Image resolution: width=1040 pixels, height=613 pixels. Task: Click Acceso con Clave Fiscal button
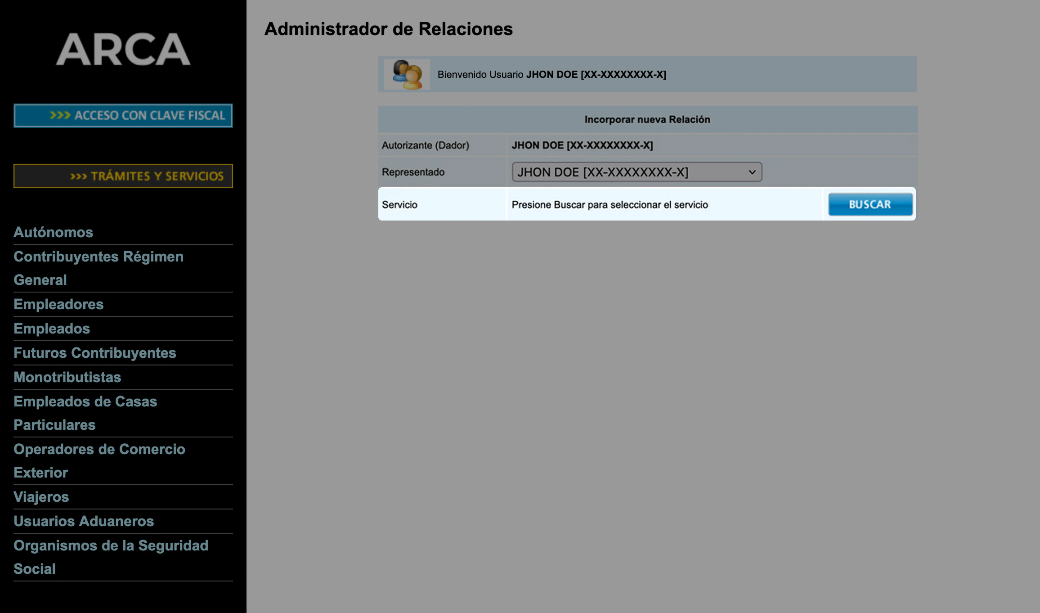coord(123,116)
